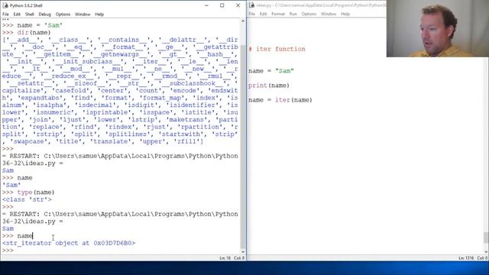Click the editor scrollbar thumb
Screen dimensions: 489x275
click(x=486, y=238)
